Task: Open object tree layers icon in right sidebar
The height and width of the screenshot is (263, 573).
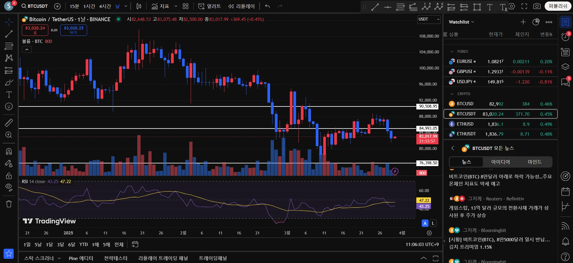Action: (566, 67)
